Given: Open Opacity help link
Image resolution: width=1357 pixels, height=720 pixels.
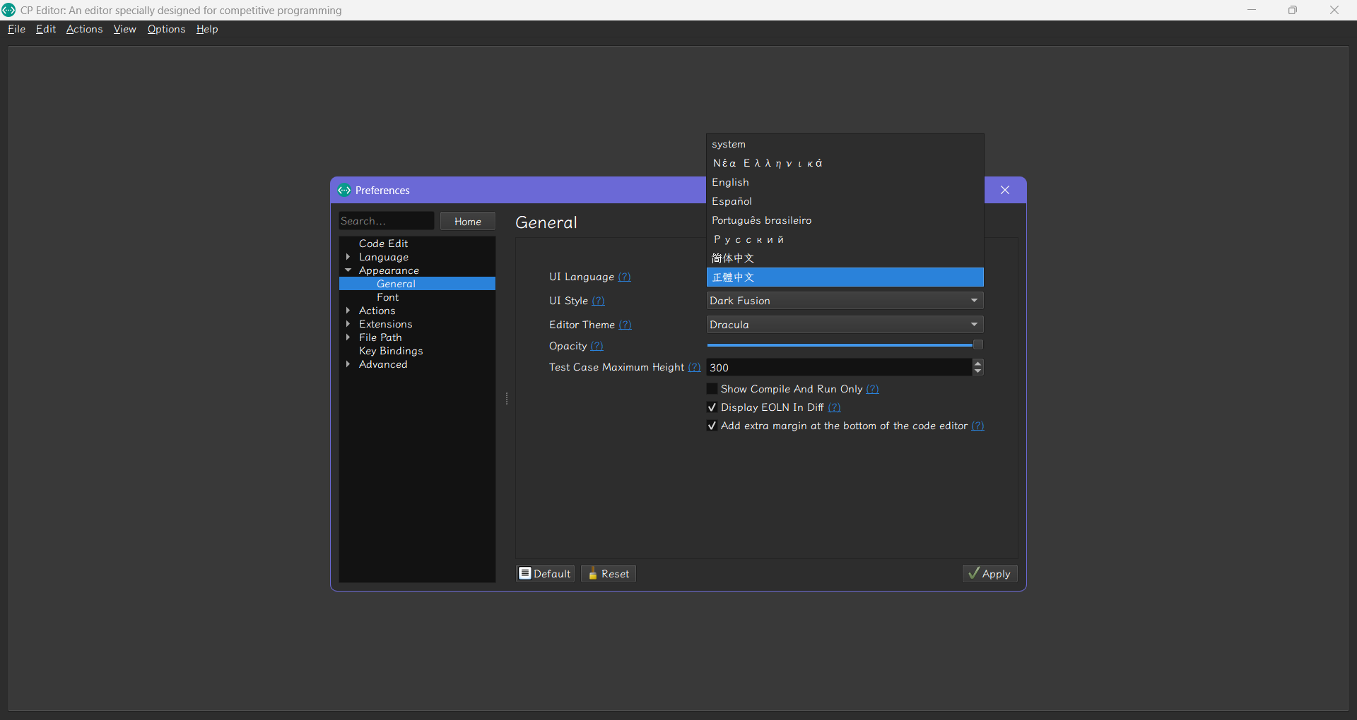Looking at the screenshot, I should point(597,346).
